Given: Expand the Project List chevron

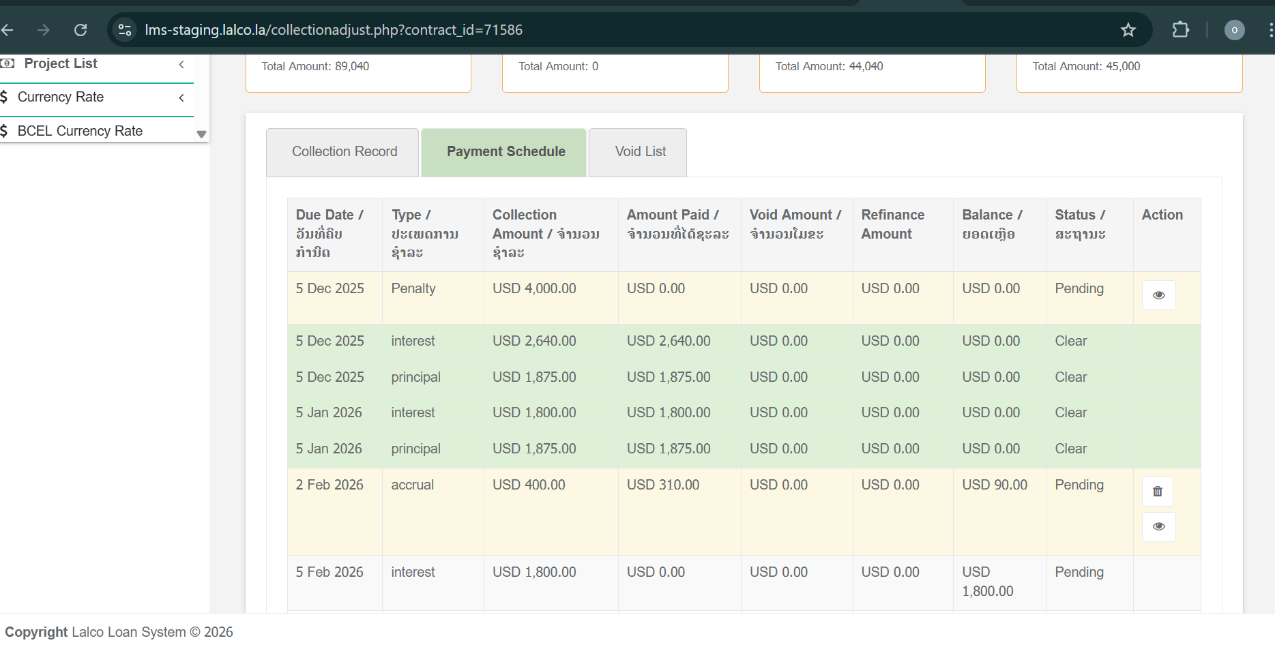Looking at the screenshot, I should 181,64.
